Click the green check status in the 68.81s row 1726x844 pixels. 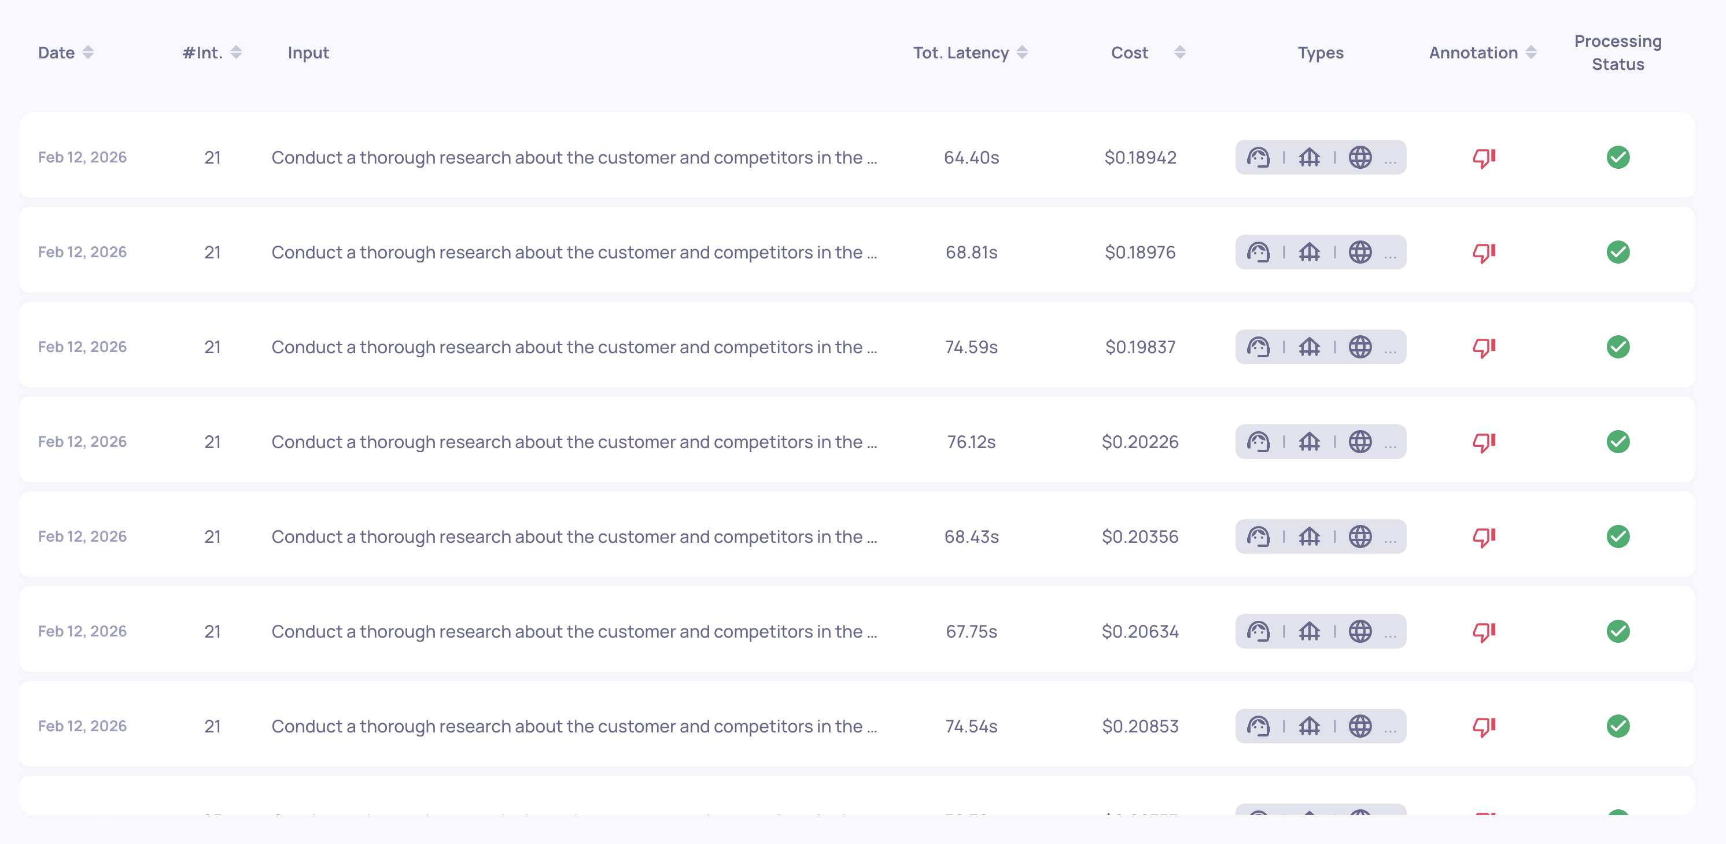[1617, 253]
